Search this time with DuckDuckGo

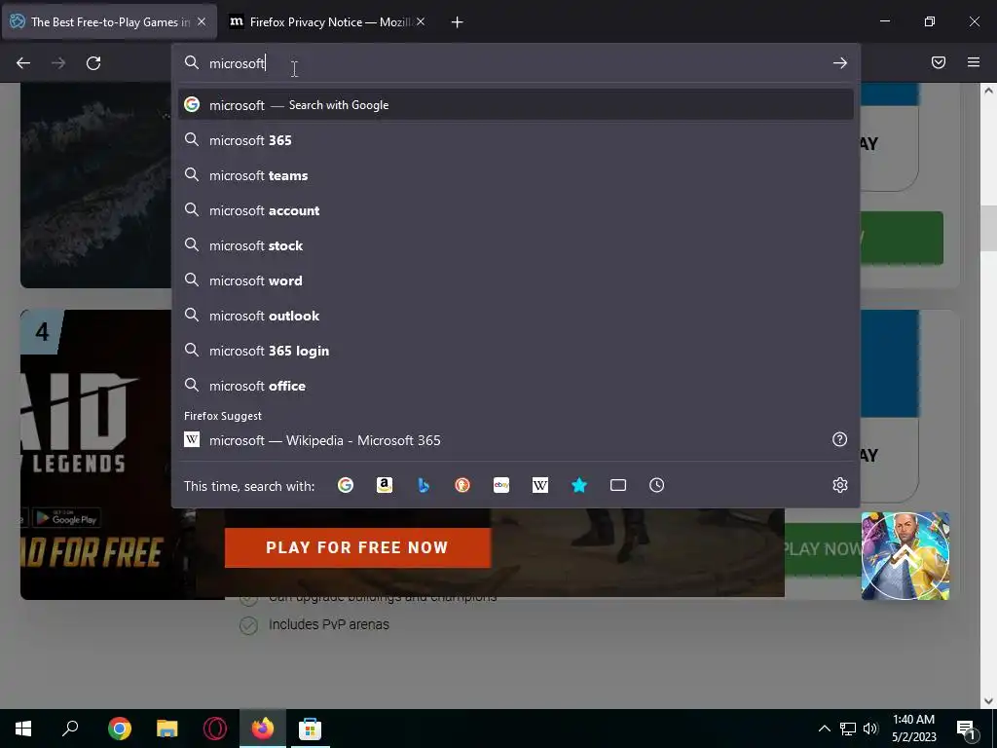(462, 485)
